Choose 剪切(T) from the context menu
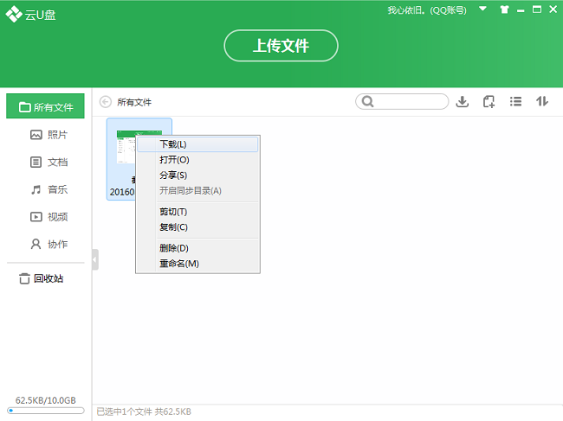The height and width of the screenshot is (421, 563). 197,212
